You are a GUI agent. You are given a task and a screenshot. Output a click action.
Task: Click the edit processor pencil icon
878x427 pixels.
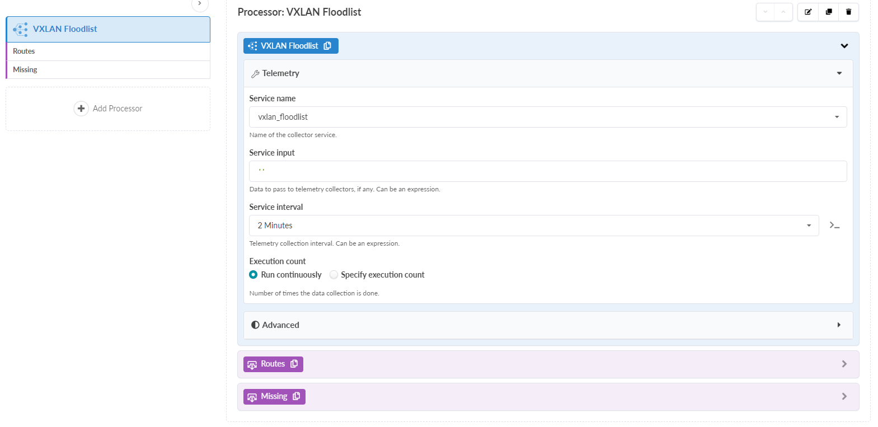coord(808,12)
